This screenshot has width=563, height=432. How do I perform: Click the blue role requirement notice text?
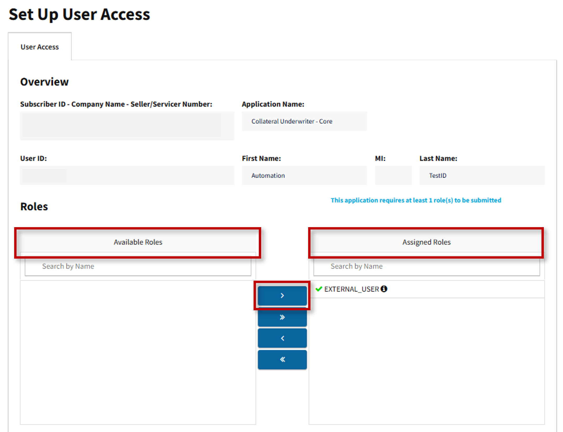pos(416,200)
